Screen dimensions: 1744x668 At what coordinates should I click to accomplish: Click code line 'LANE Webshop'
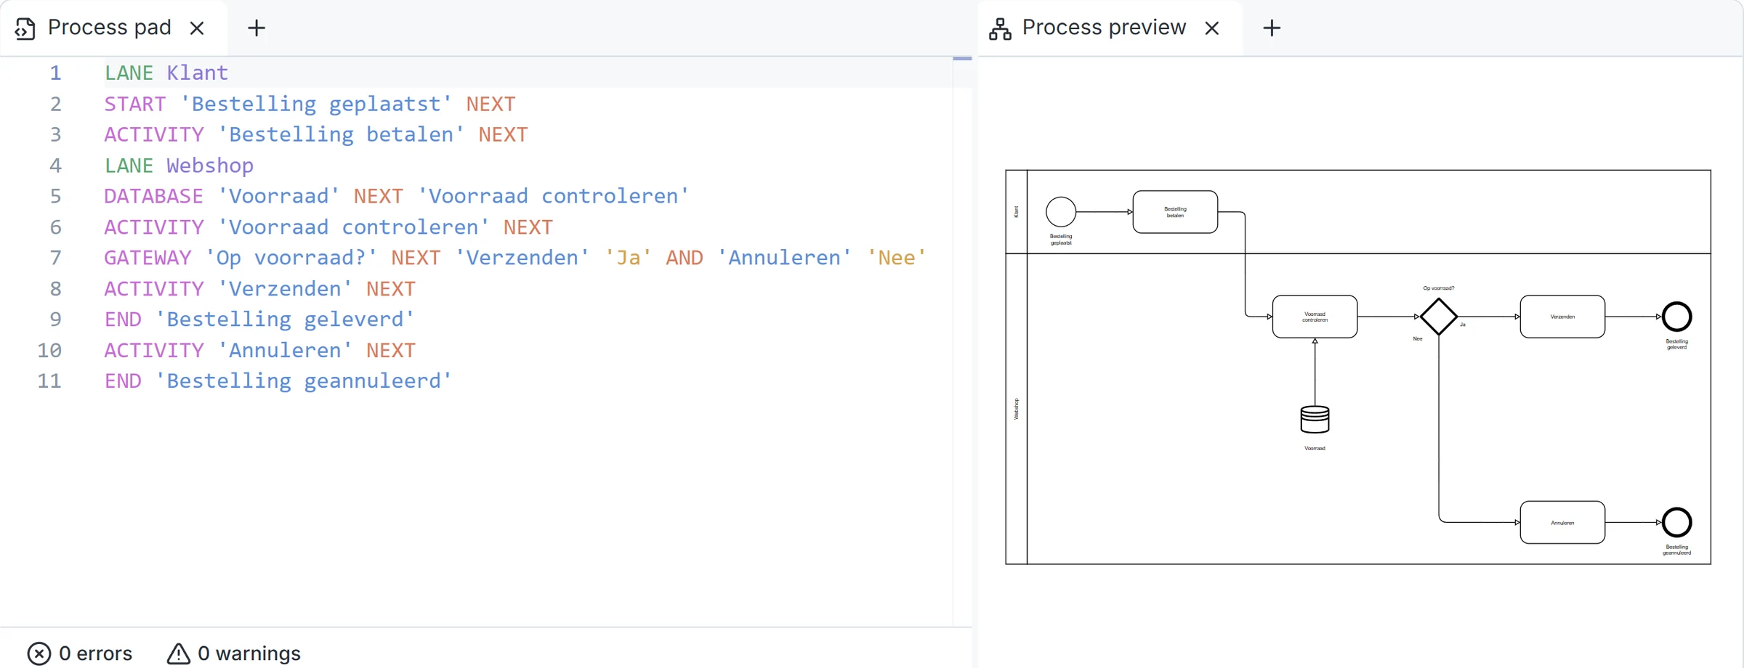(x=179, y=166)
